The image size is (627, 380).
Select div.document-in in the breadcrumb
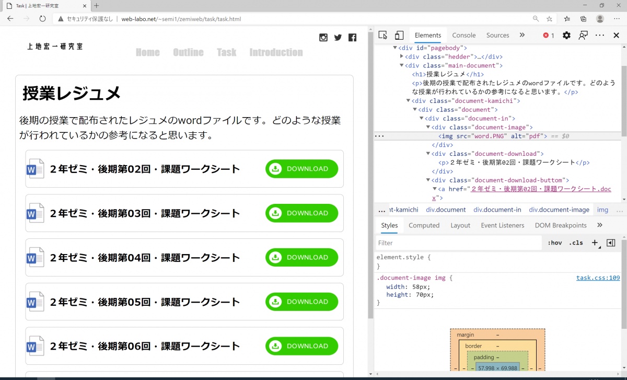pyautogui.click(x=497, y=210)
